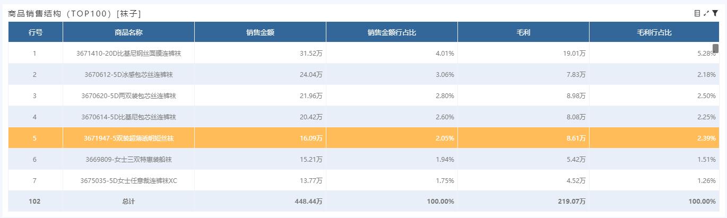The height and width of the screenshot is (218, 727).
Task: Sort by the 销售金额 column header
Action: pos(260,32)
